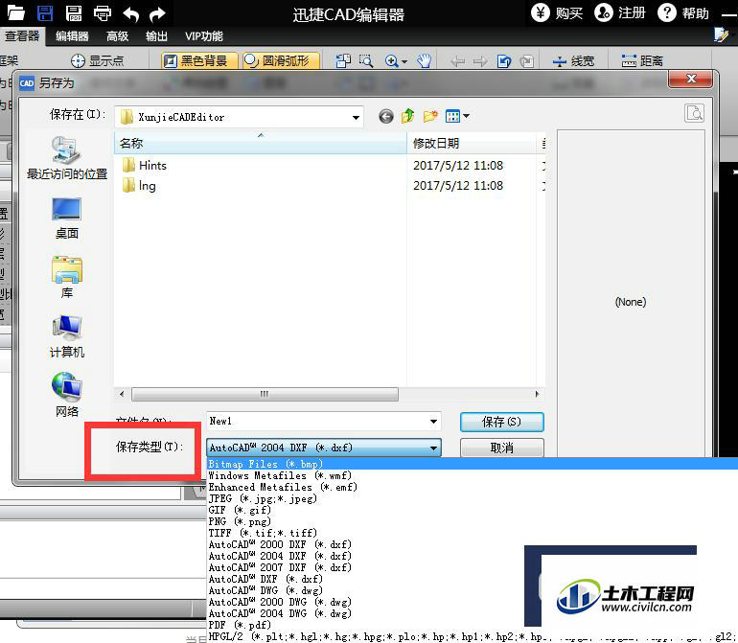Select the lng folder

[x=139, y=186]
